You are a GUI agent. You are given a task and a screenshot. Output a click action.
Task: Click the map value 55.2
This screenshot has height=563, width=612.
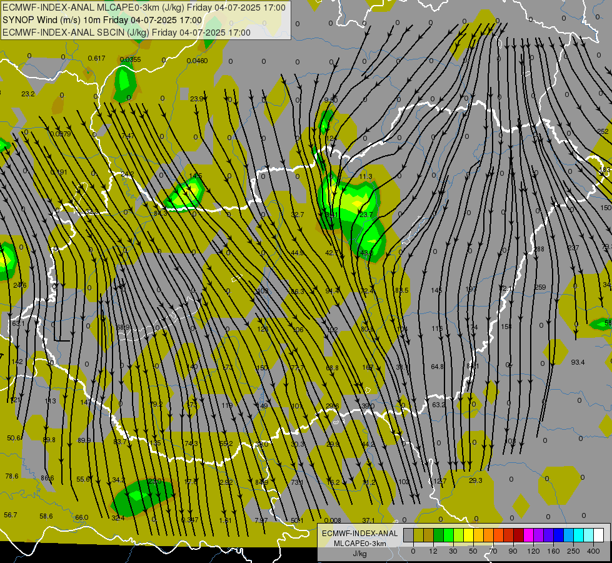click(x=226, y=444)
